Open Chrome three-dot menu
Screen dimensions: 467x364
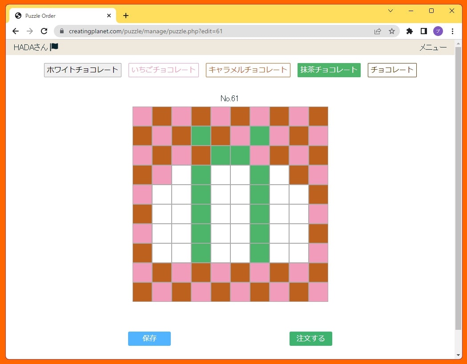point(452,31)
